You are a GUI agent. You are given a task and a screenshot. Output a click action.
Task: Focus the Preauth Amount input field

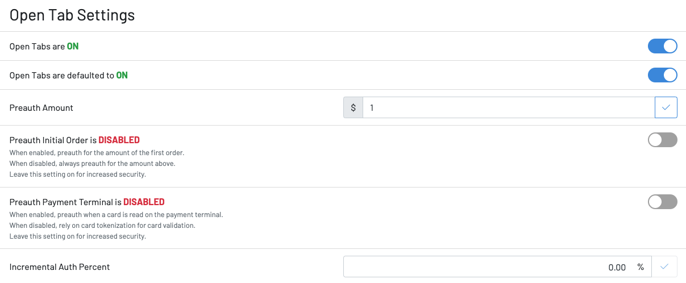pos(509,107)
